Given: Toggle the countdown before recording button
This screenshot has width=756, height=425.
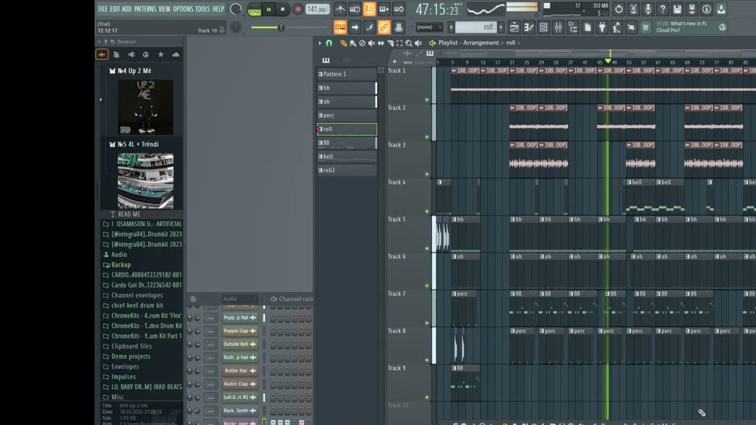Looking at the screenshot, I should click(x=369, y=9).
